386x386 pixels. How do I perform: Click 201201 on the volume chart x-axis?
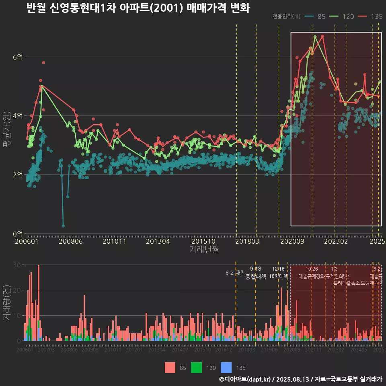[x=134, y=349]
